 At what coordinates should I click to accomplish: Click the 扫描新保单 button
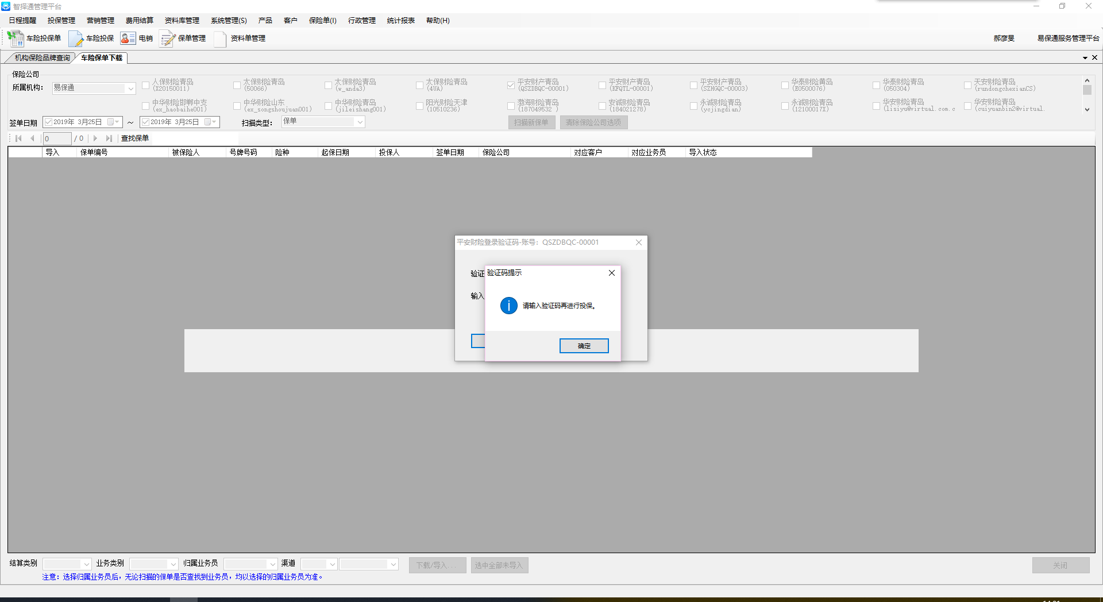point(531,122)
